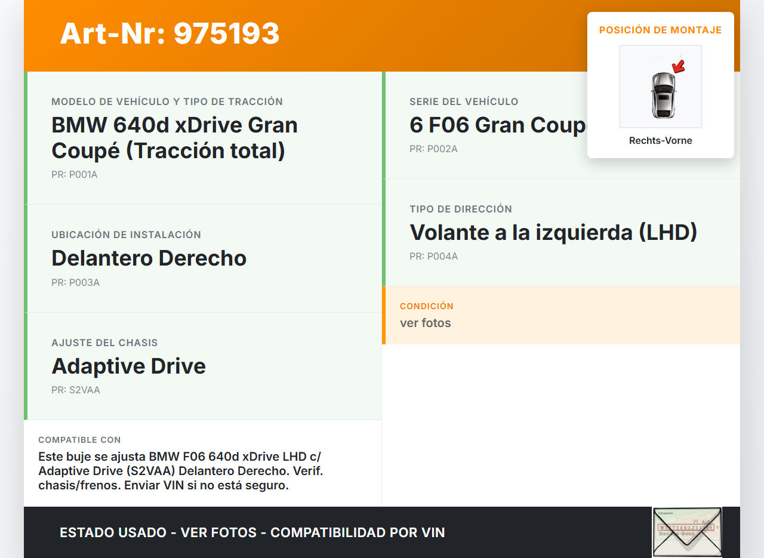
Task: Select Volante a la izquierda (LHD) value
Action: (553, 232)
